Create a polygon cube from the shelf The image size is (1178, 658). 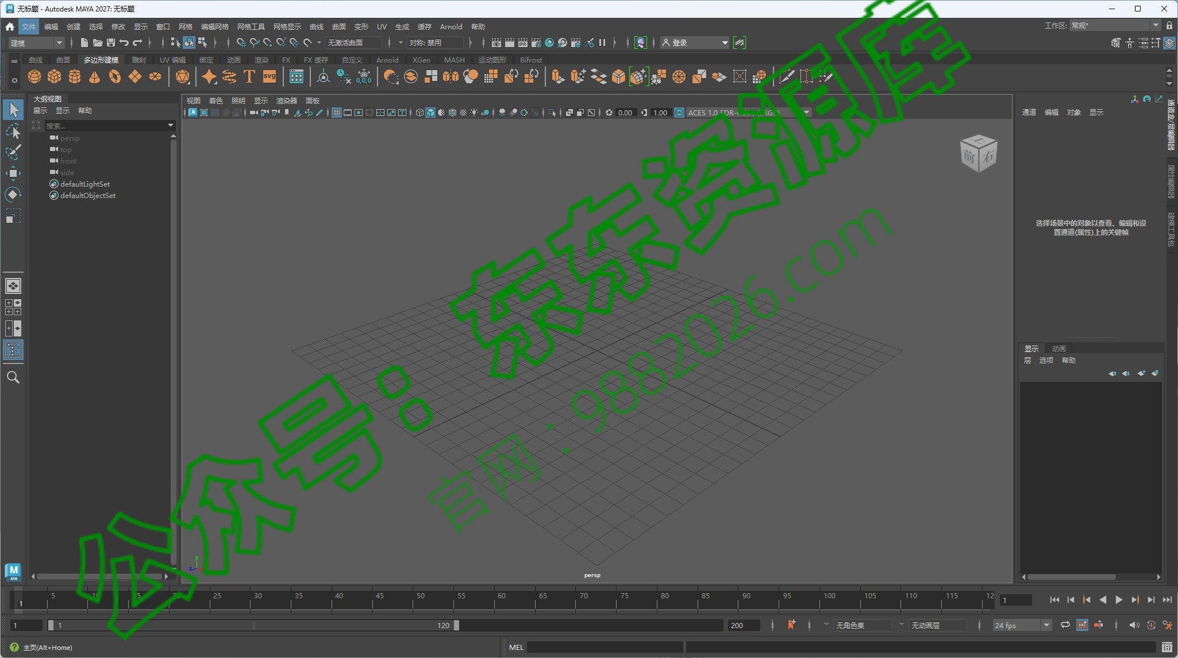click(x=54, y=77)
